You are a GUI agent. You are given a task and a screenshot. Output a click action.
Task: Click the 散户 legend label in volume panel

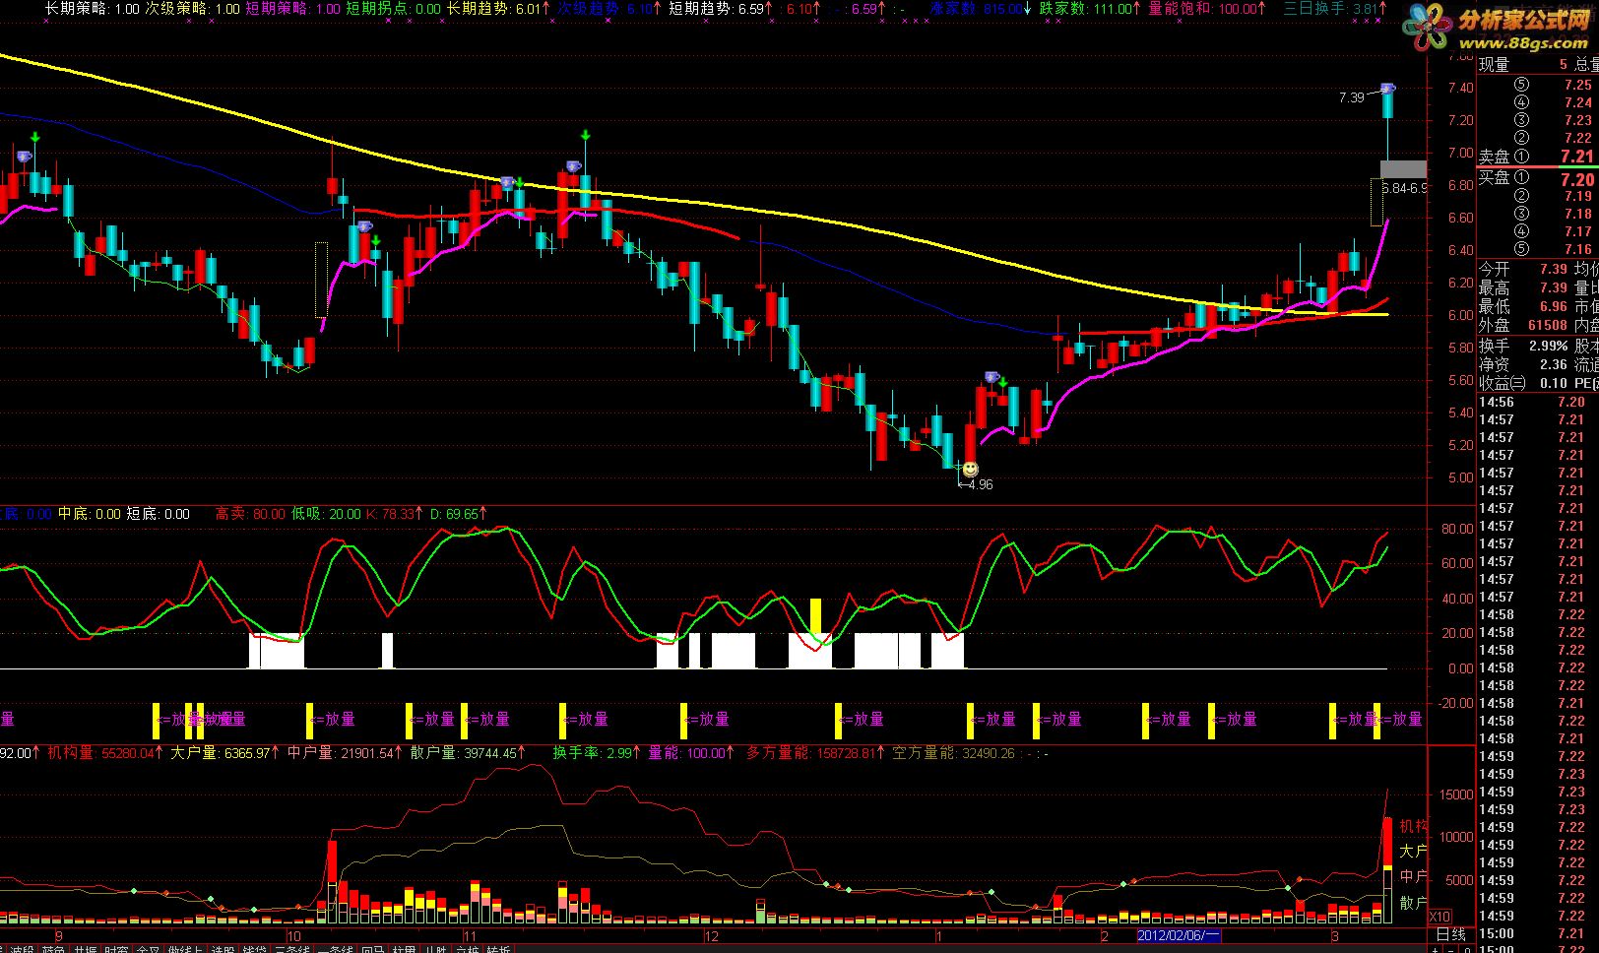(1413, 902)
